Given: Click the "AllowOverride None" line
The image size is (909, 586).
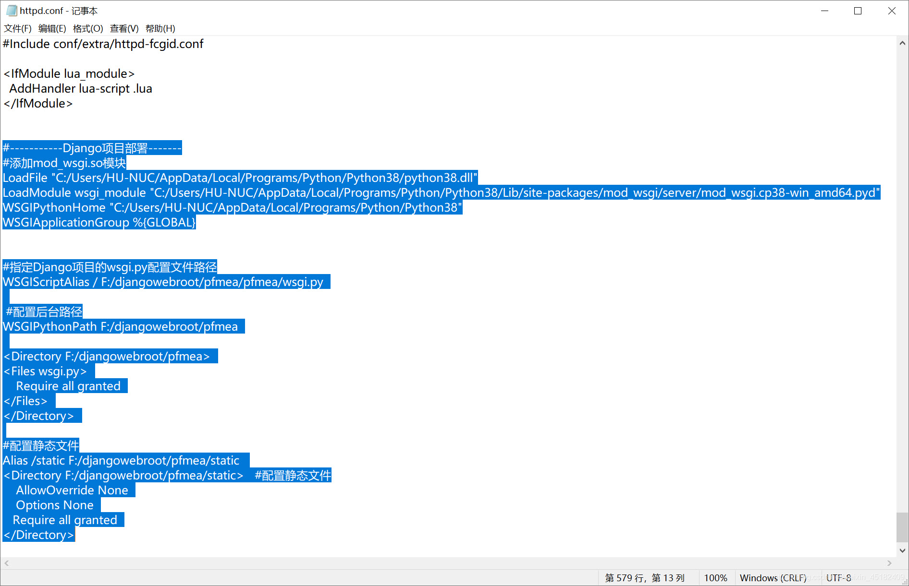Looking at the screenshot, I should tap(72, 490).
